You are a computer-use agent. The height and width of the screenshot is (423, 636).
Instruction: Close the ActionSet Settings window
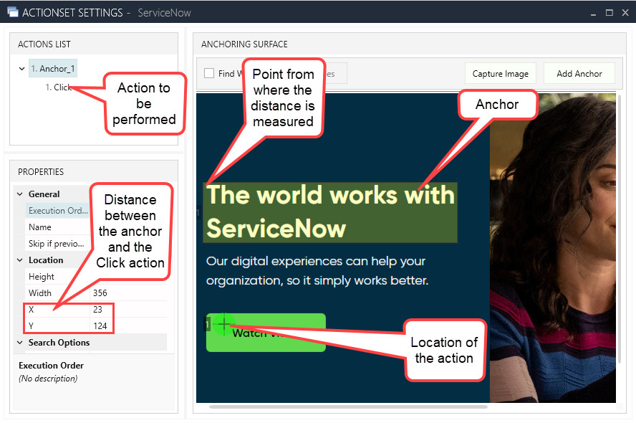[x=625, y=13]
